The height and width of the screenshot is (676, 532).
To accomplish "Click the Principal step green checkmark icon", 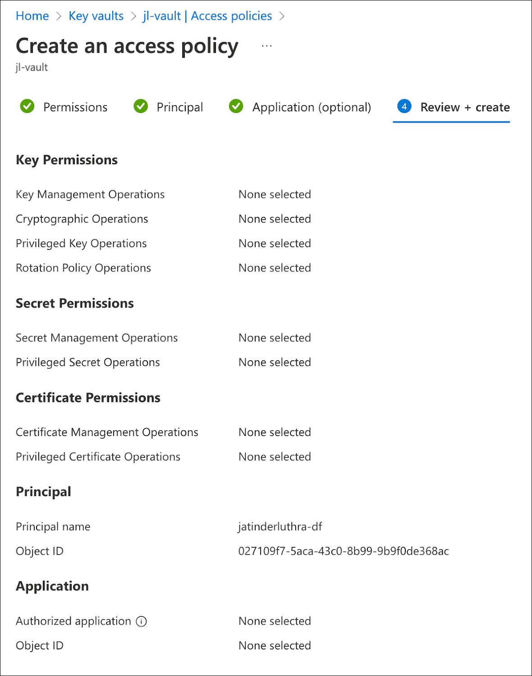I will click(141, 106).
